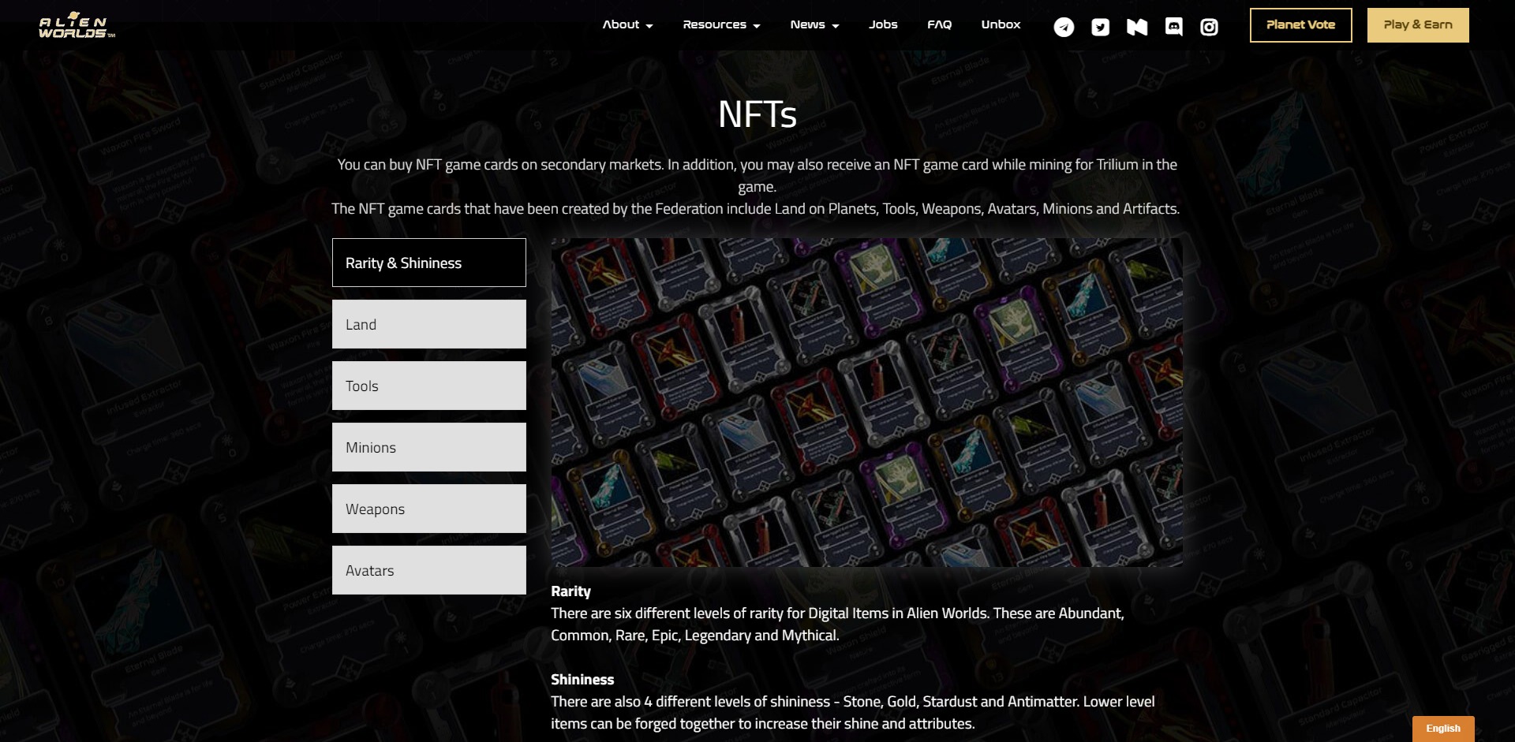Screen dimensions: 1515x742
Task: Select the Tools tab
Action: pyautogui.click(x=429, y=386)
